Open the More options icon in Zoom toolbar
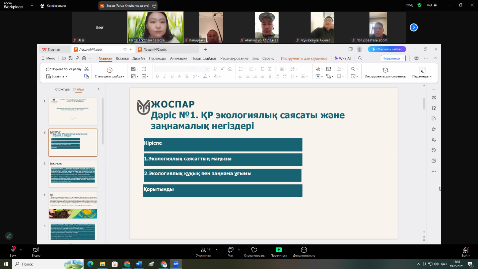478x269 pixels. [x=304, y=250]
